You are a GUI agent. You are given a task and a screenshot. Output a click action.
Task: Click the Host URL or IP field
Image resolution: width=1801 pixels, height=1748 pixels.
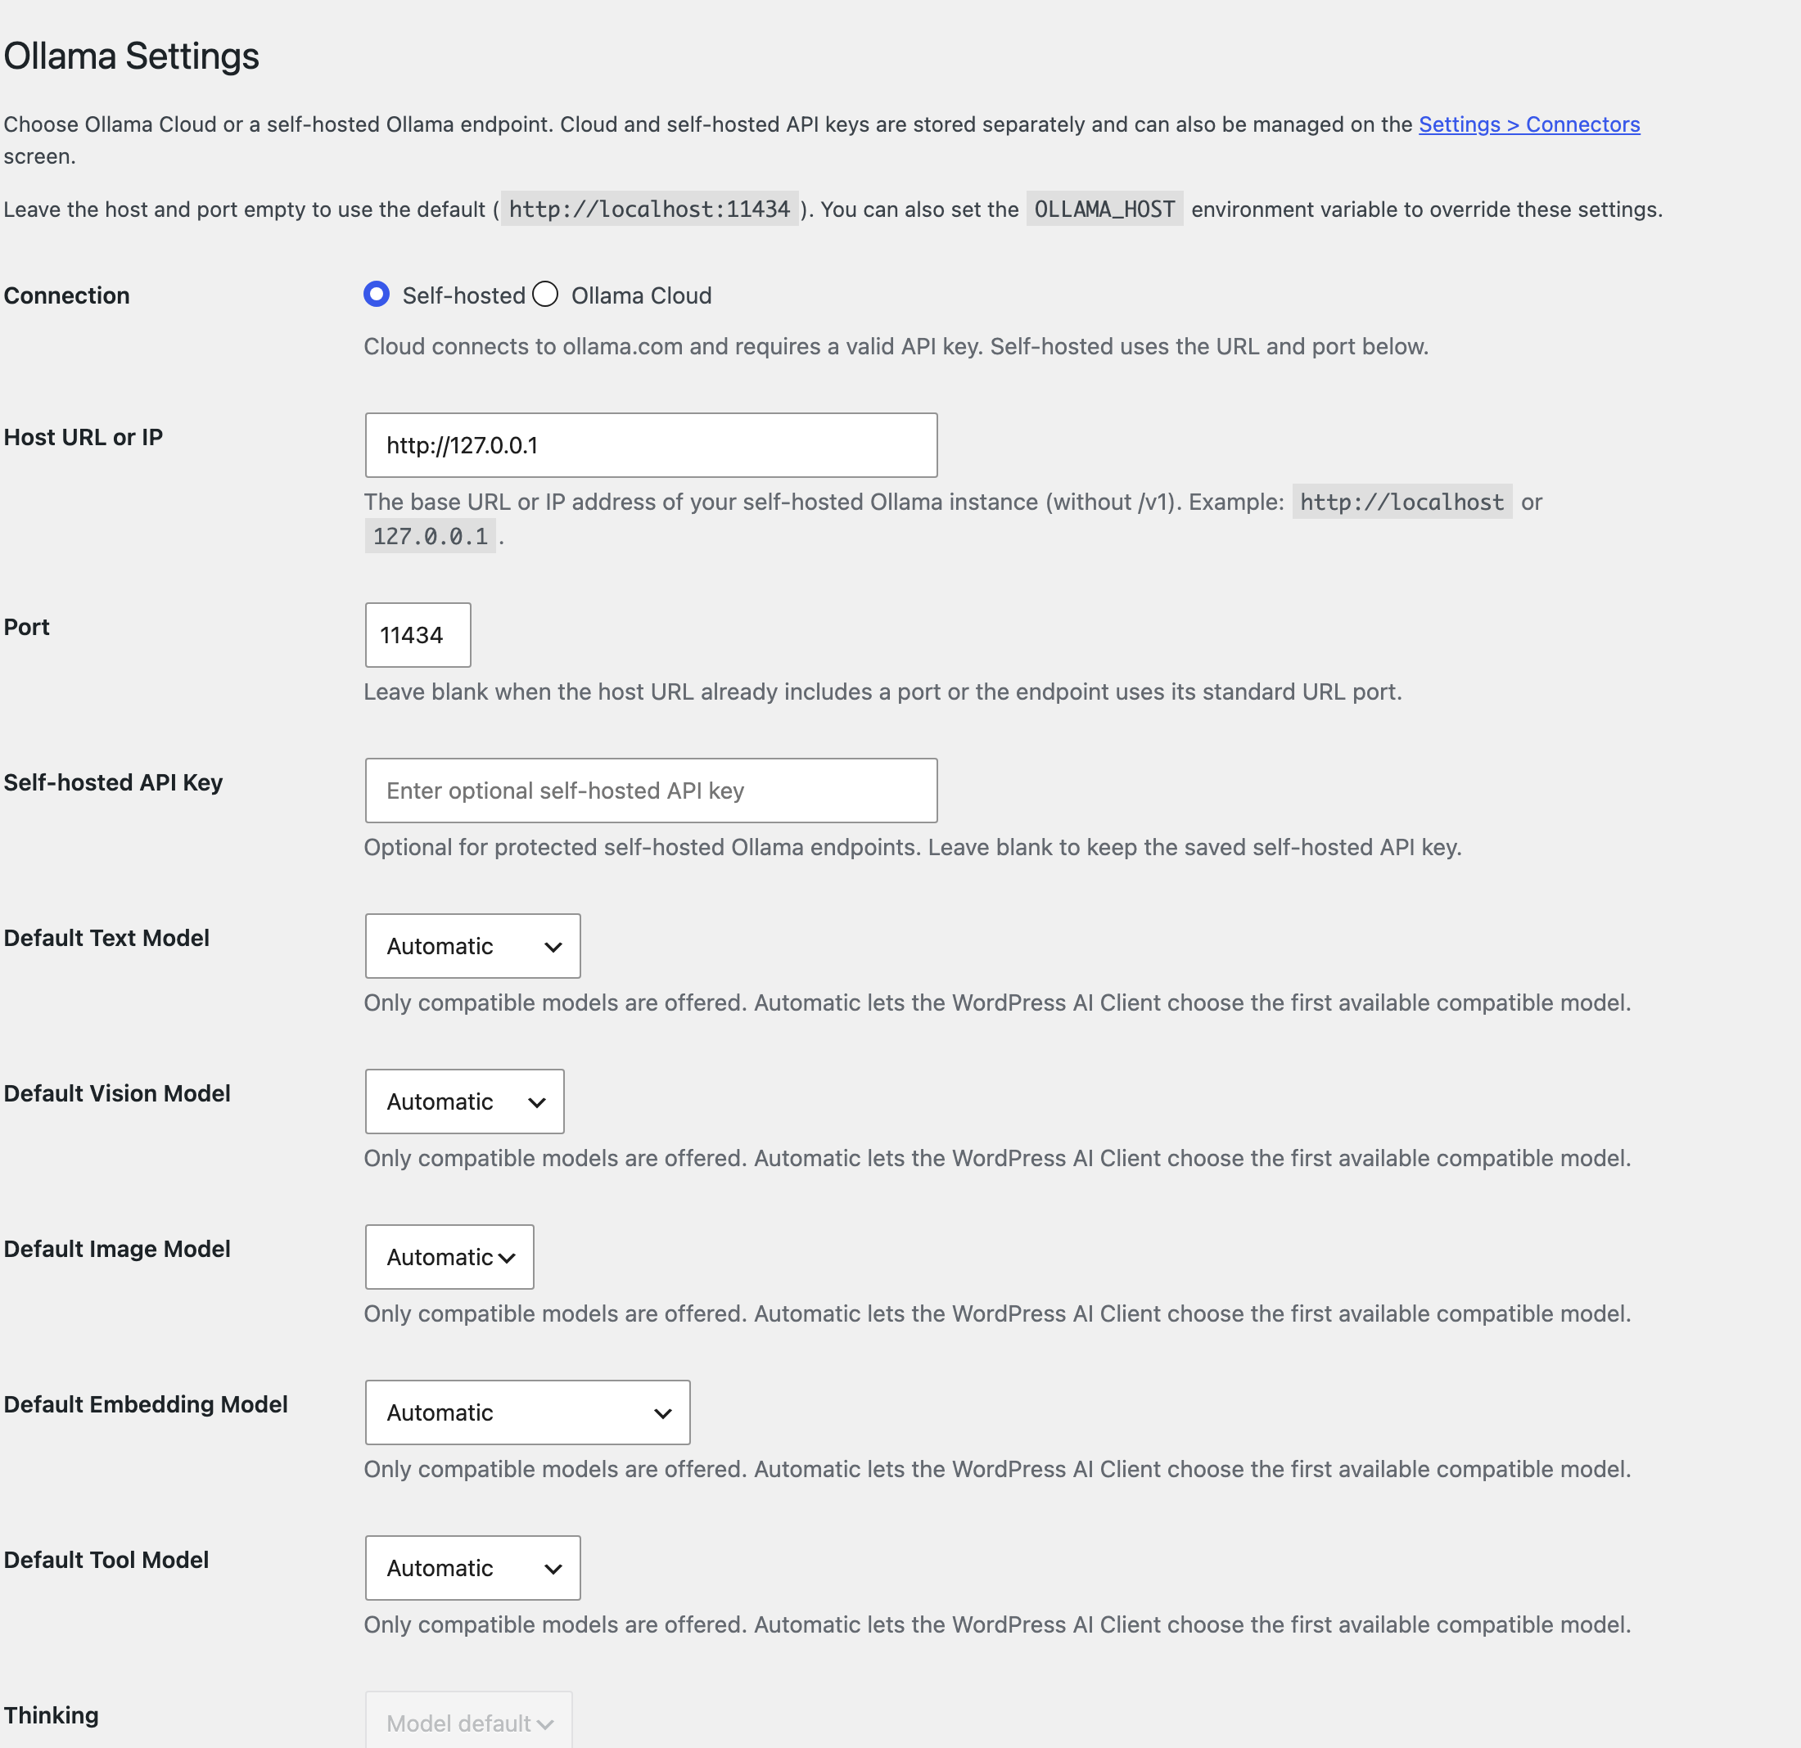(x=651, y=445)
